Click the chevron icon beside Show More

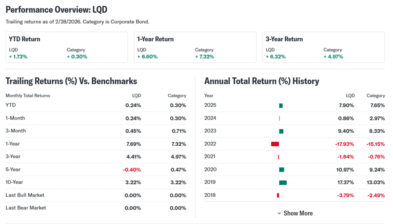(279, 213)
